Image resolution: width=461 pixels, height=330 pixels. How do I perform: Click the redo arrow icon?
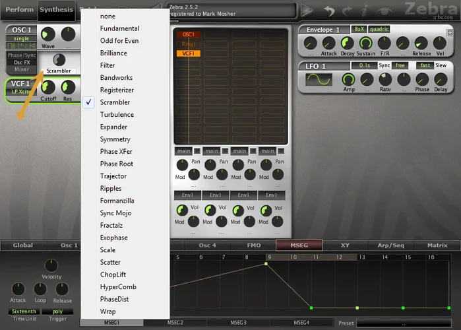tap(348, 11)
